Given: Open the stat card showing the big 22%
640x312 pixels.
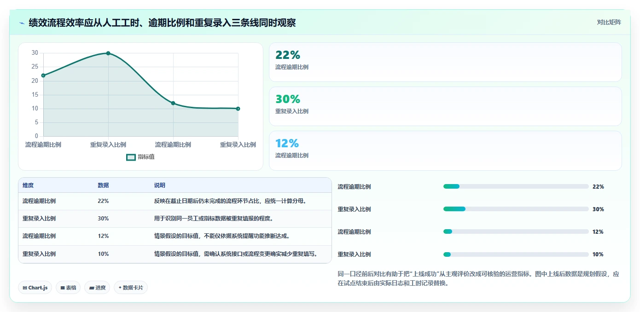Looking at the screenshot, I should click(445, 62).
